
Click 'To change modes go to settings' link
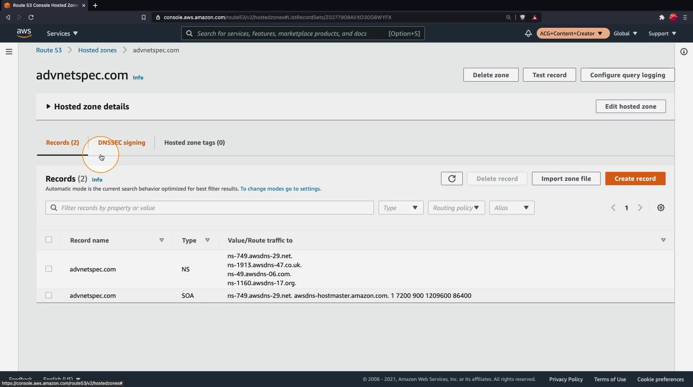tap(280, 189)
